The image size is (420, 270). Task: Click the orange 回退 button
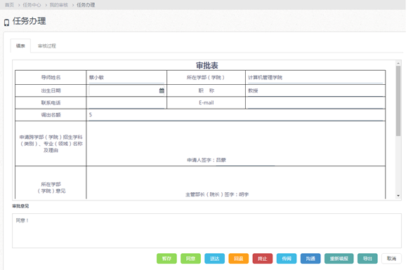tap(238, 259)
